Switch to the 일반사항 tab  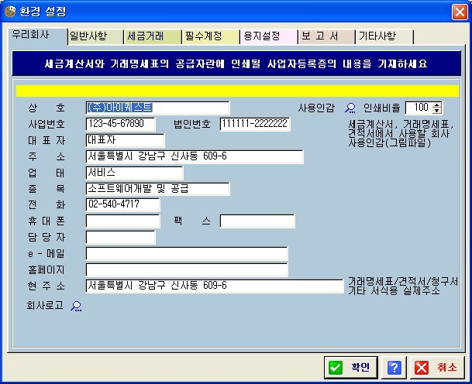click(94, 36)
